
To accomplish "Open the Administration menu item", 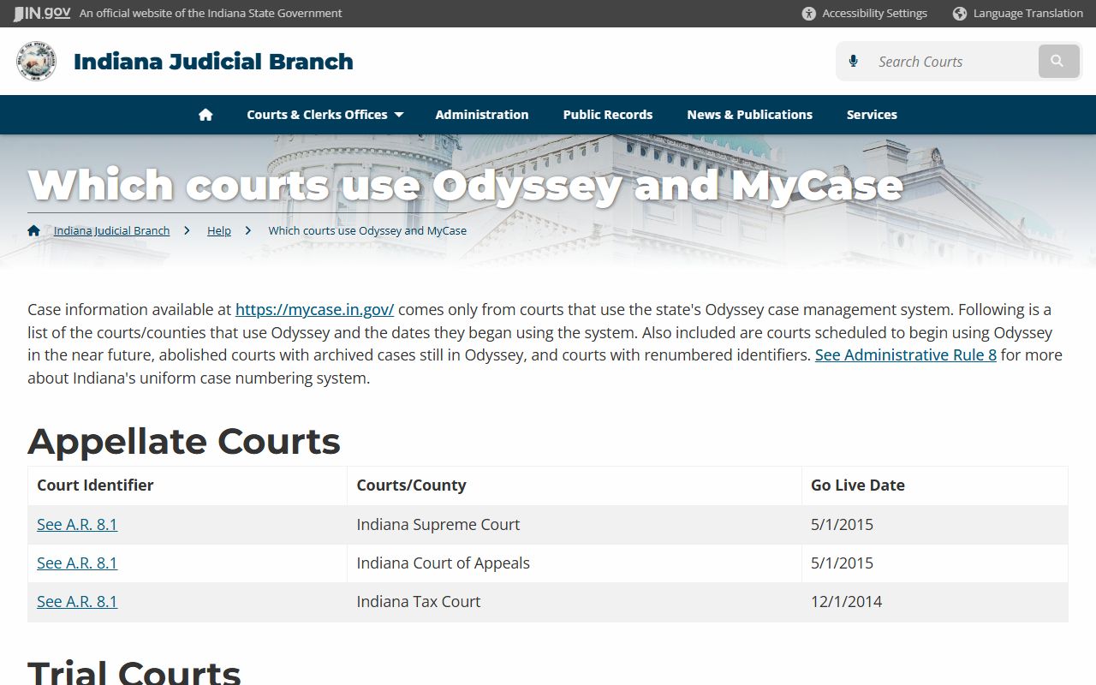I will pos(482,115).
